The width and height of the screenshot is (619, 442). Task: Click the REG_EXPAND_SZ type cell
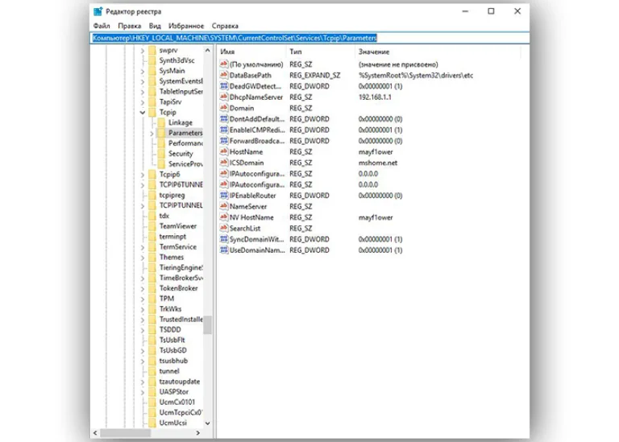314,75
